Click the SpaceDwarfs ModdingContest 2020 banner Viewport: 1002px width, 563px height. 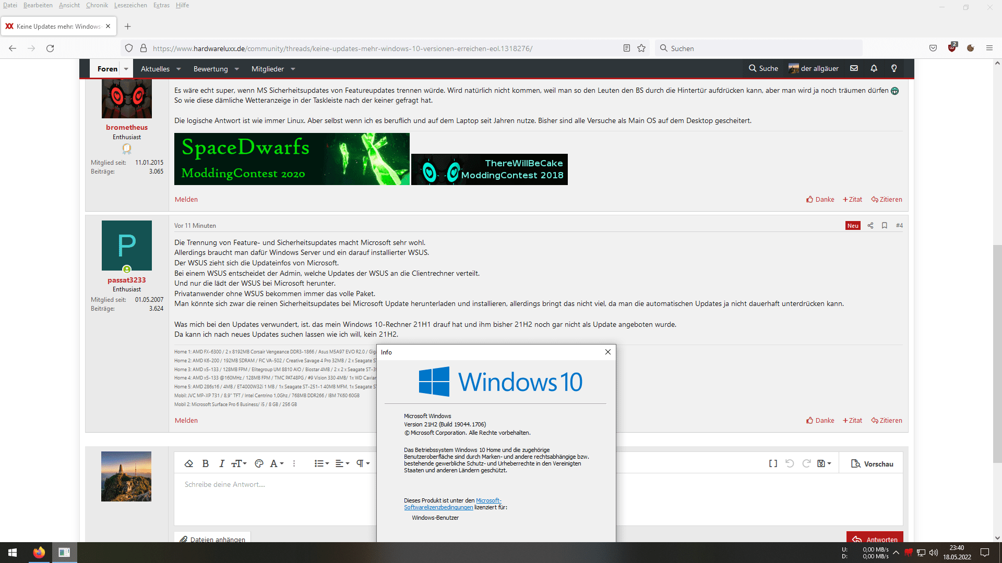[x=292, y=159]
